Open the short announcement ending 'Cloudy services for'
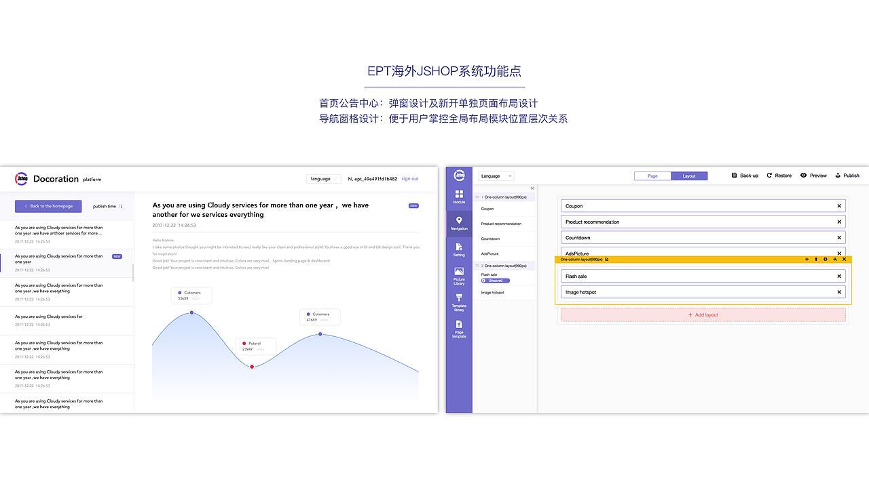The image size is (869, 488). point(67,321)
